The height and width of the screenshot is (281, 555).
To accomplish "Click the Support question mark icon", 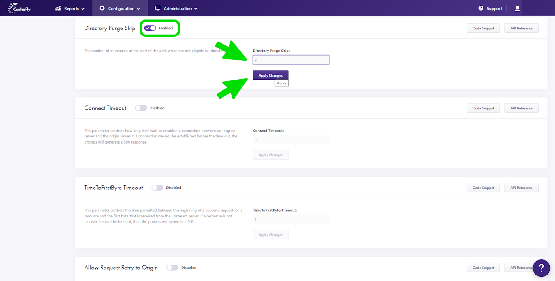I will [x=481, y=8].
